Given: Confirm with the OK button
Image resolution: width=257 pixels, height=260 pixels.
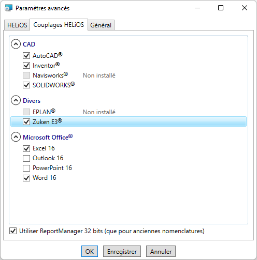Looking at the screenshot, I should point(90,251).
